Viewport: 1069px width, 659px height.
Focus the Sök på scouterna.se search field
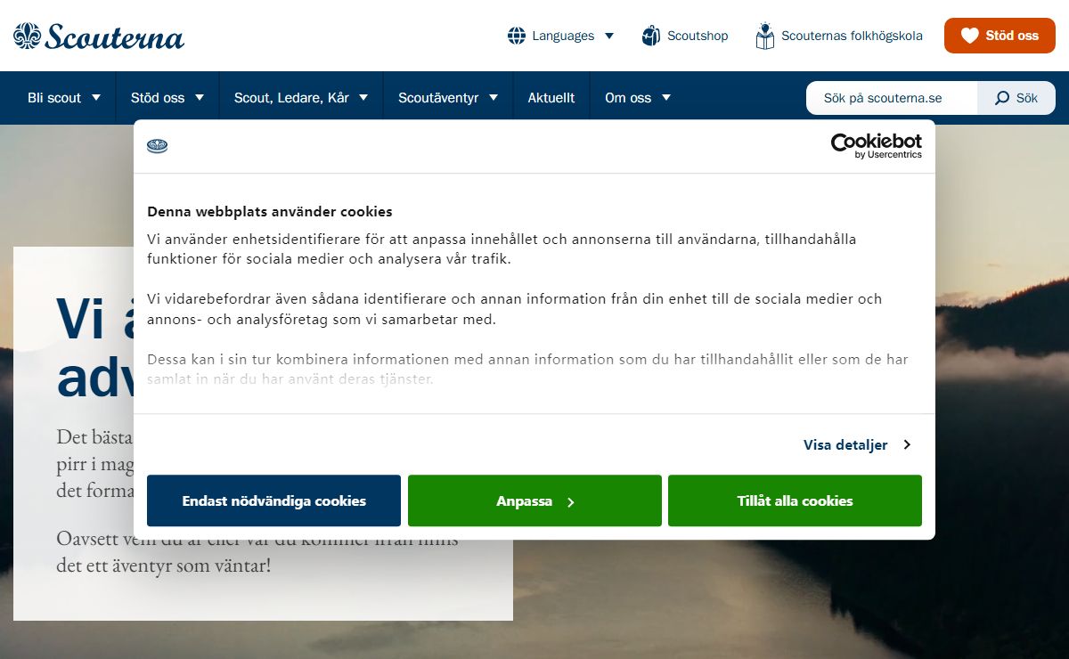[x=892, y=98]
